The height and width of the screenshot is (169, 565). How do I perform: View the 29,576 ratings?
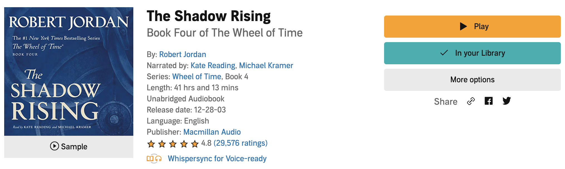[x=240, y=143]
